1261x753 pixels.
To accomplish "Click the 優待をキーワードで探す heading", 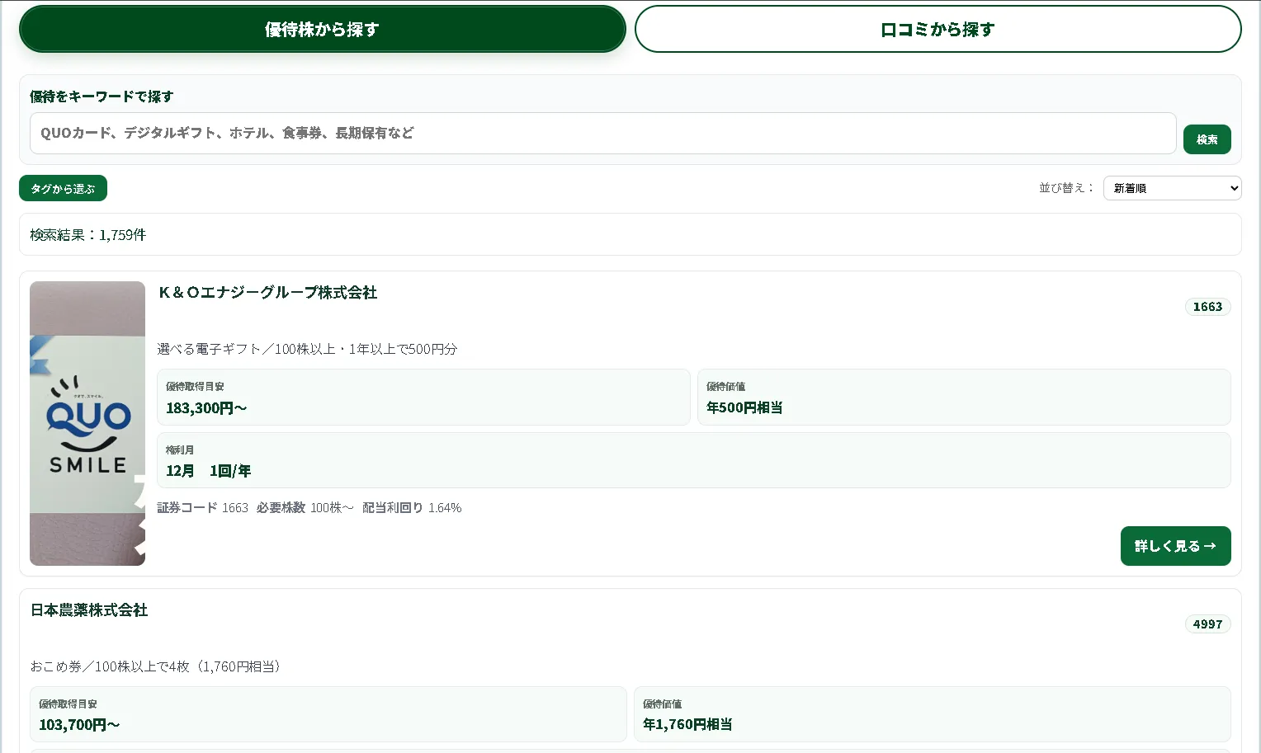I will click(x=102, y=96).
